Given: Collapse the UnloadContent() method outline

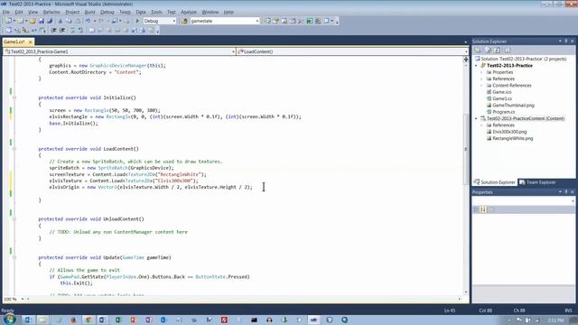Looking at the screenshot, I should click(14, 218).
